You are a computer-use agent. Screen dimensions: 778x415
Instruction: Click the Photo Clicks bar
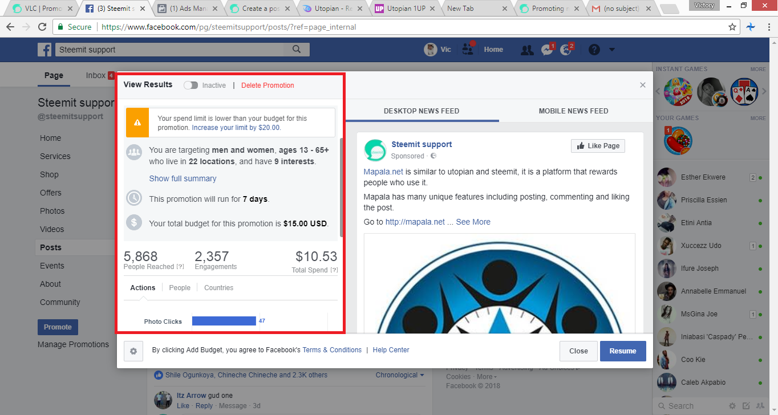point(224,321)
